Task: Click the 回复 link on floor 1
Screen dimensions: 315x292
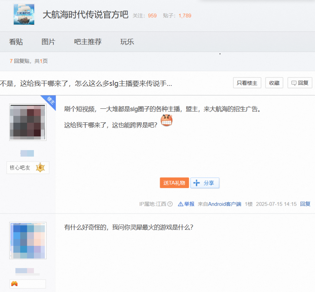Action: point(305,204)
